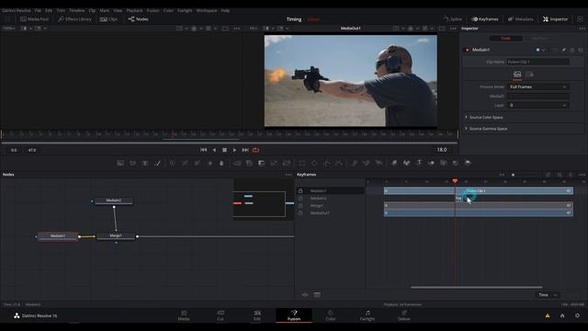Click the Keyframes horizontal scrollbar
This screenshot has height=331, width=588.
pos(476,288)
